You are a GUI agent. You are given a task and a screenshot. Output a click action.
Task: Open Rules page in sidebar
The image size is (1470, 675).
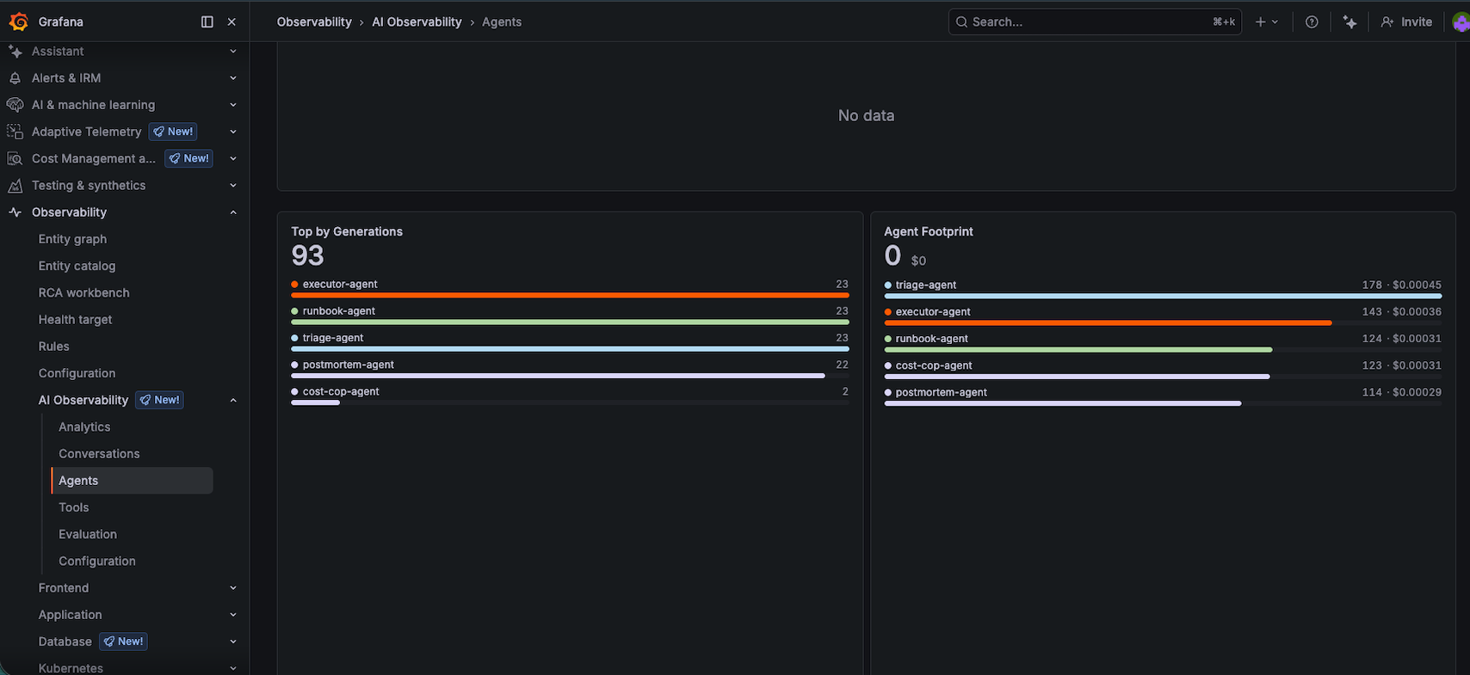(53, 347)
